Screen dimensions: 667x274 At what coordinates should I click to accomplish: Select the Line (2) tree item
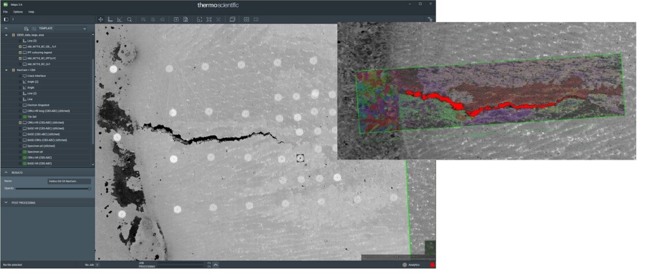32,93
